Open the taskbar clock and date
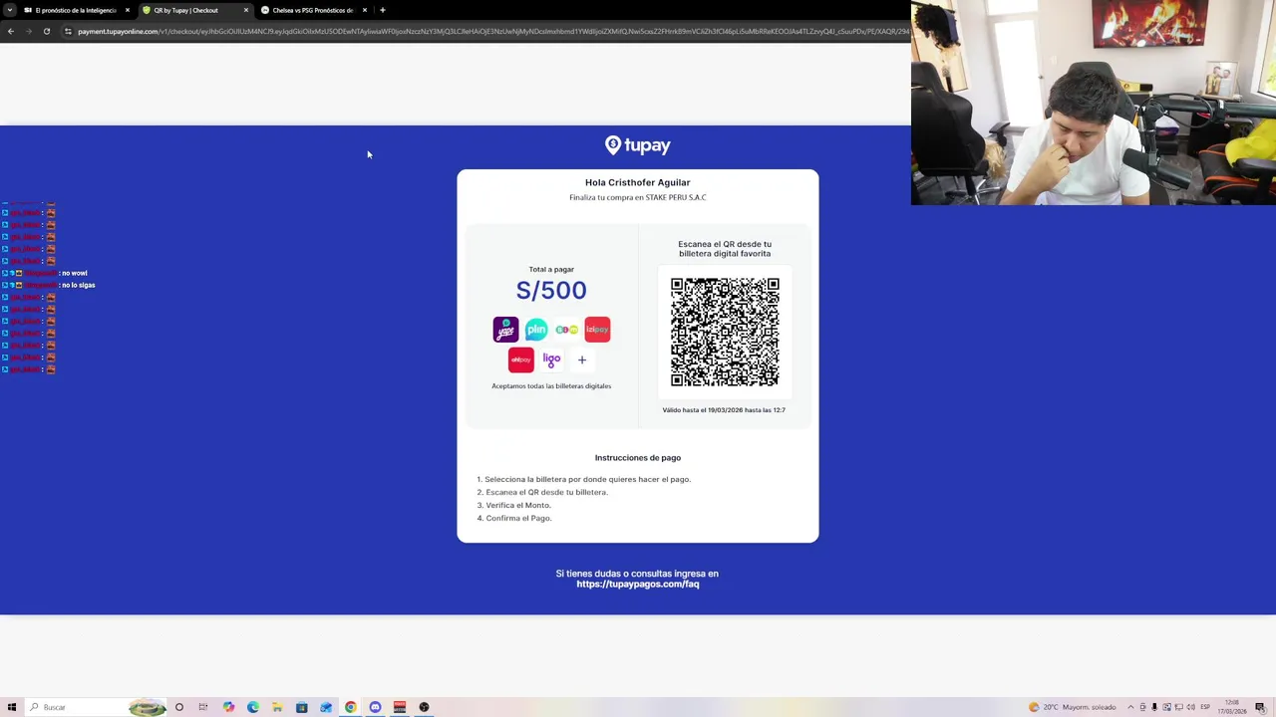The height and width of the screenshot is (717, 1276). [x=1232, y=707]
